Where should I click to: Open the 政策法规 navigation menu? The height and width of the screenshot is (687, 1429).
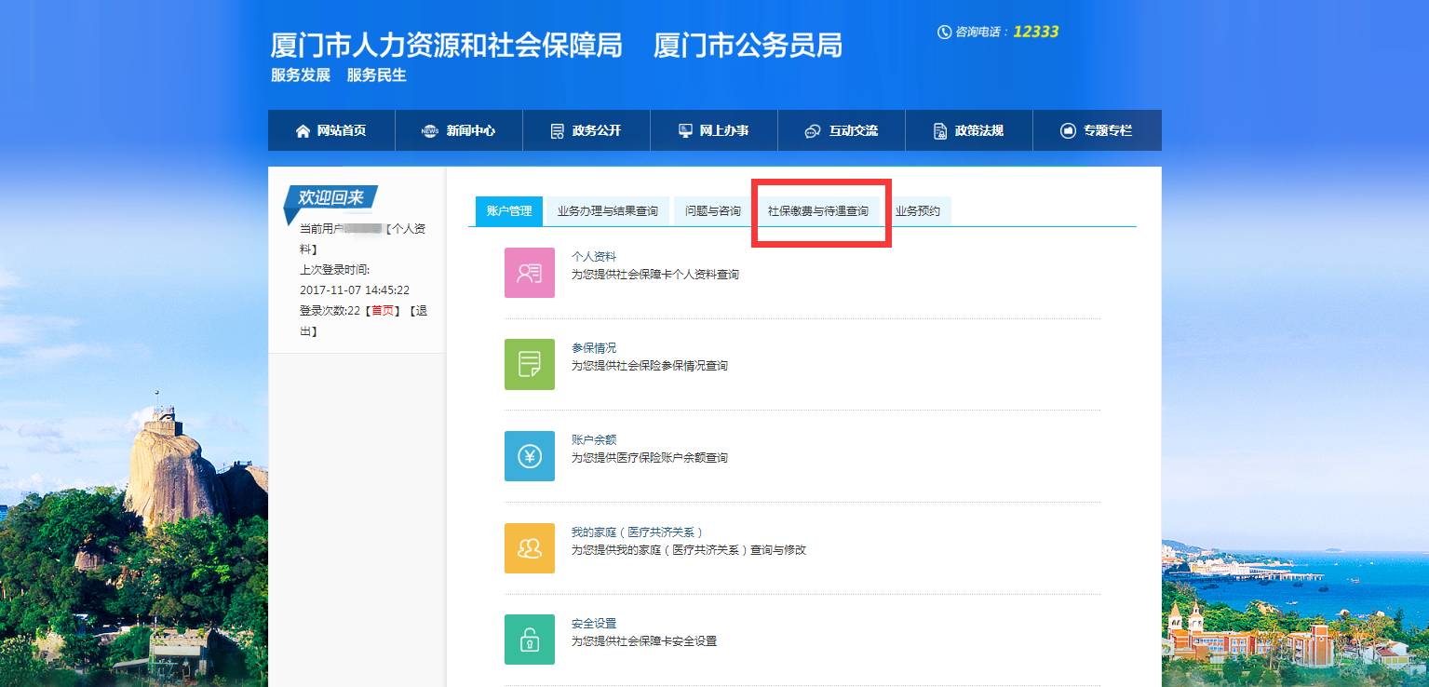pyautogui.click(x=968, y=131)
